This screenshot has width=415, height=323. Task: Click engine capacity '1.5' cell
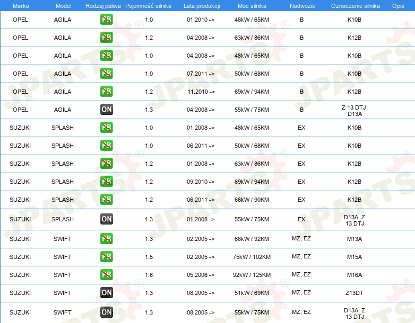click(x=149, y=257)
